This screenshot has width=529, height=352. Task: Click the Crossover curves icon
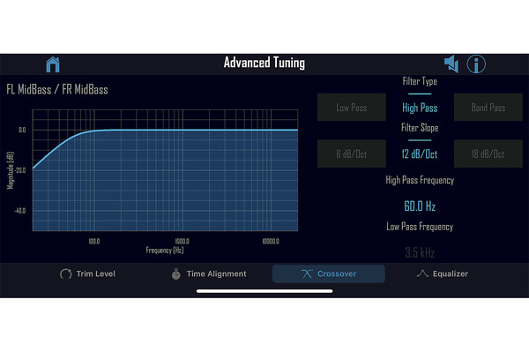tap(307, 273)
